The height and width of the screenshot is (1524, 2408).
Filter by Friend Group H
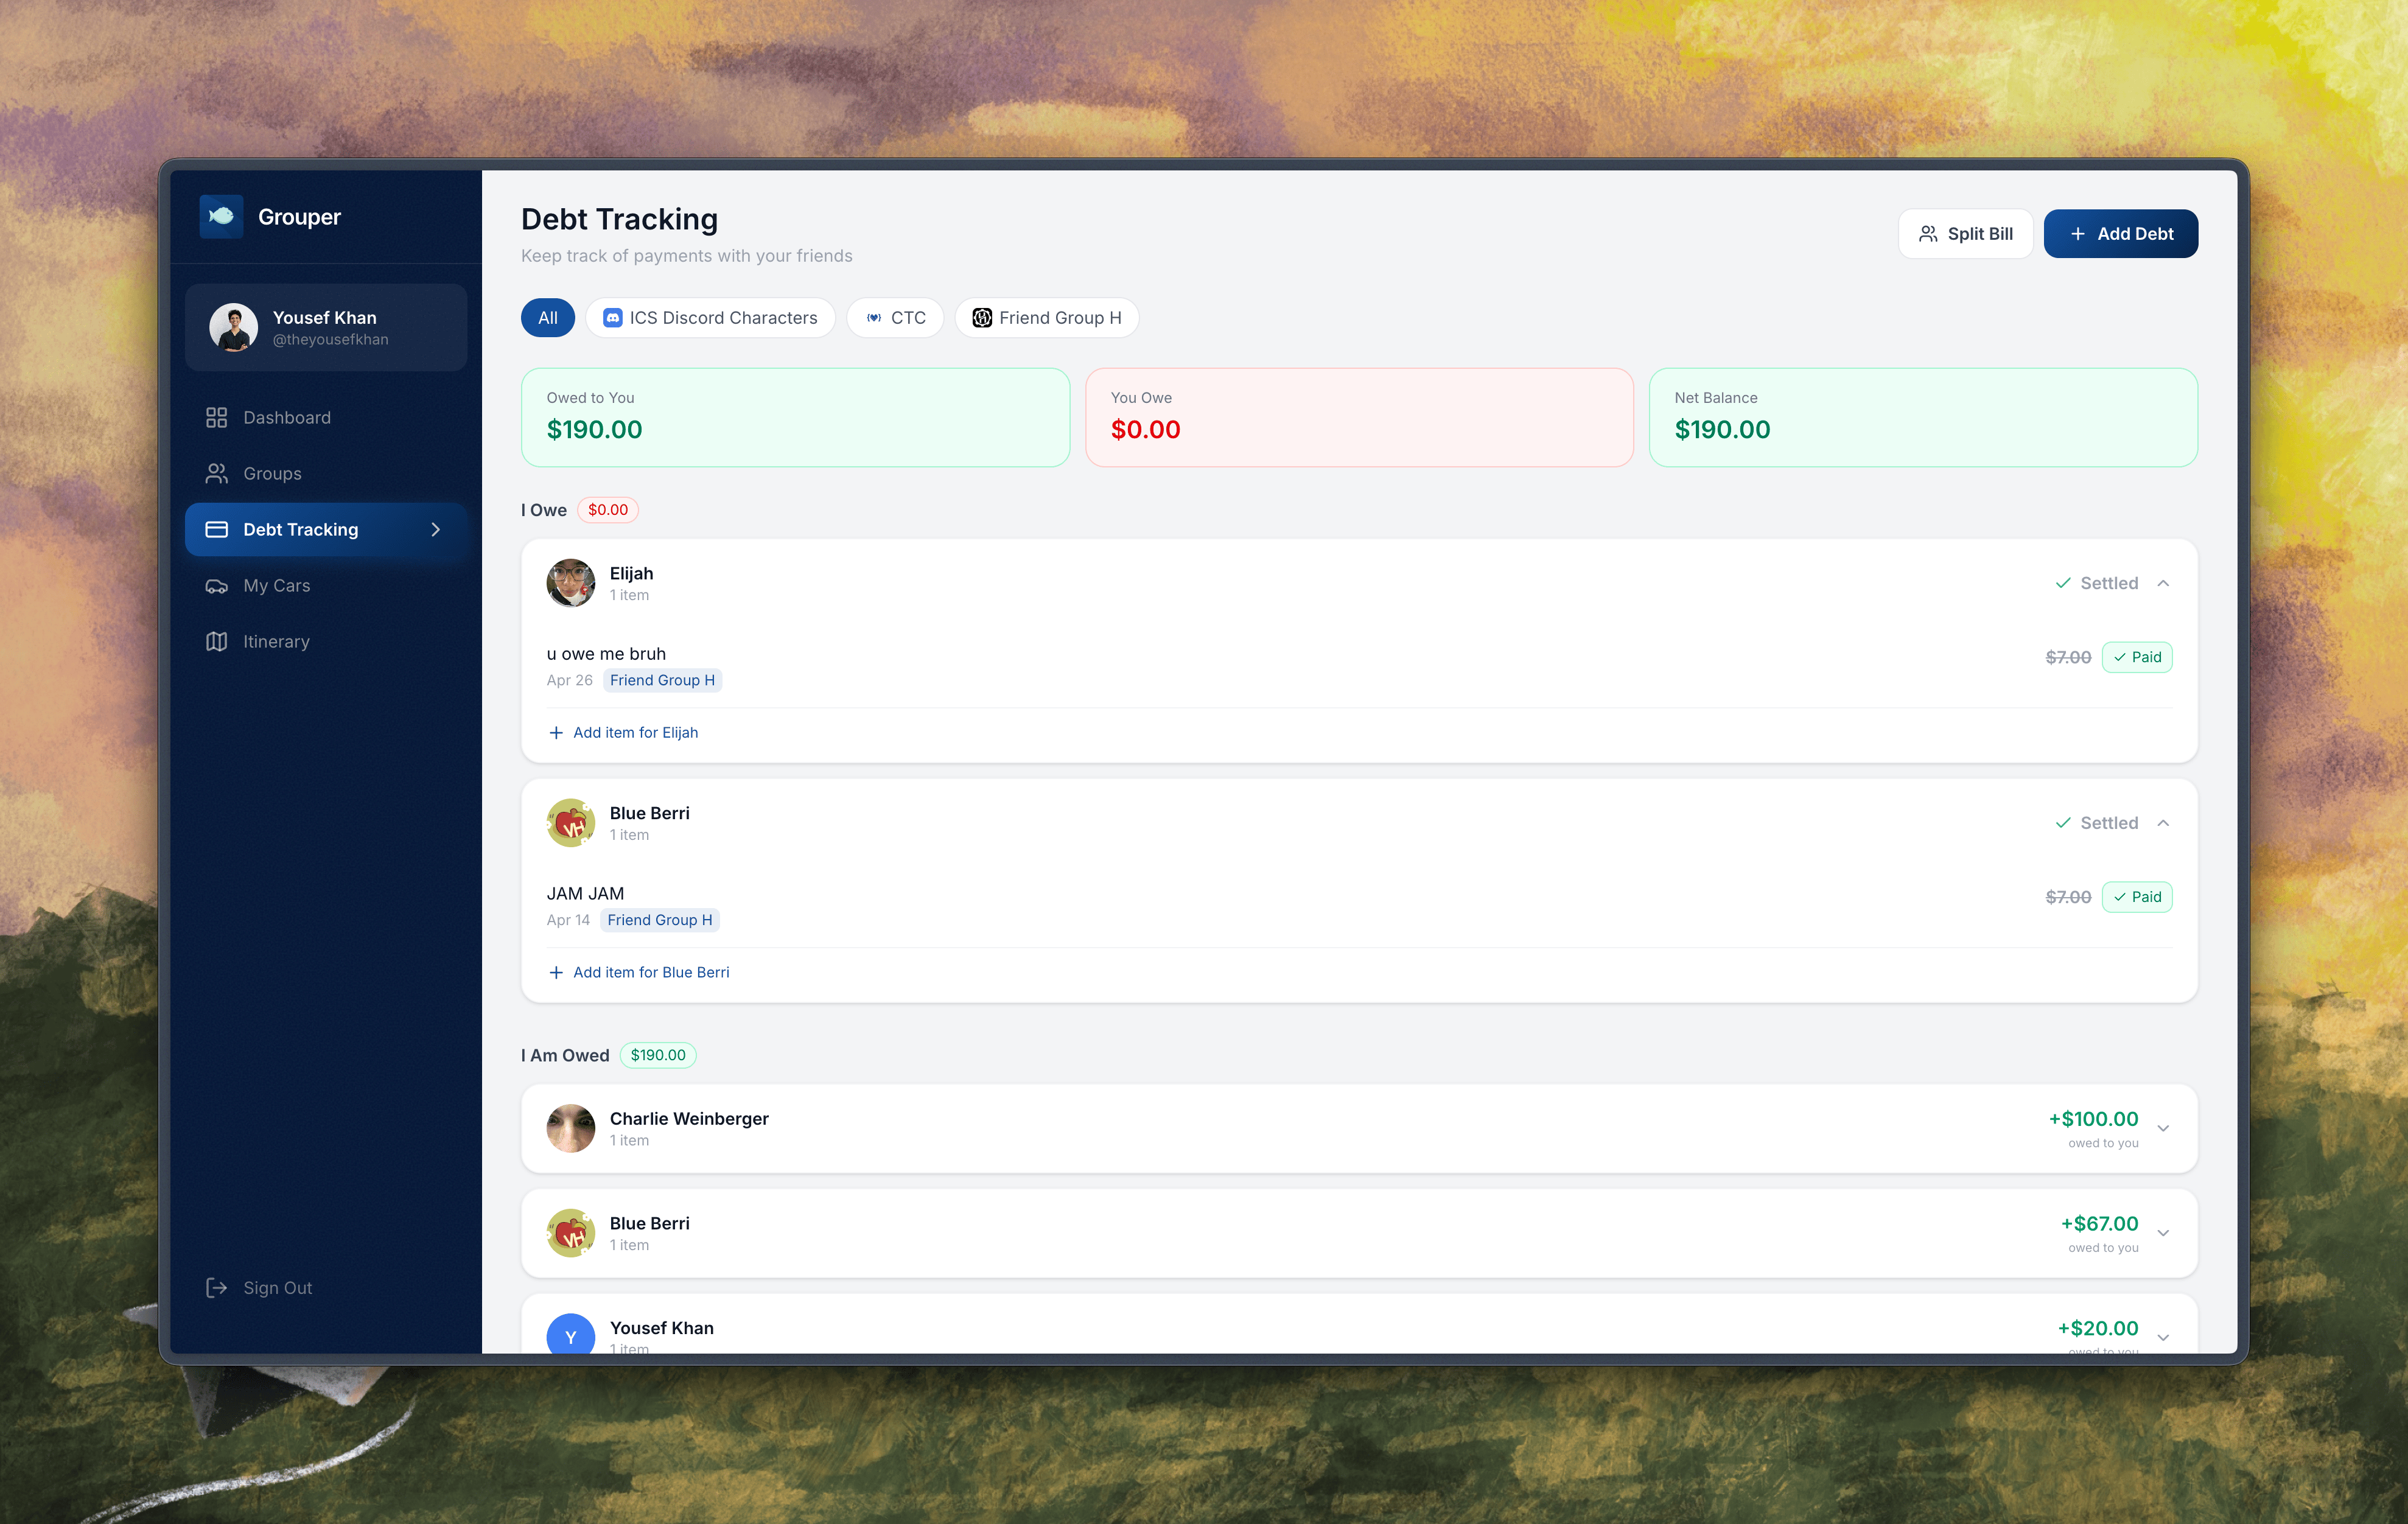tap(1046, 317)
